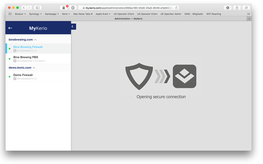Open the Synology bookmarks dropdown

[x=35, y=14]
